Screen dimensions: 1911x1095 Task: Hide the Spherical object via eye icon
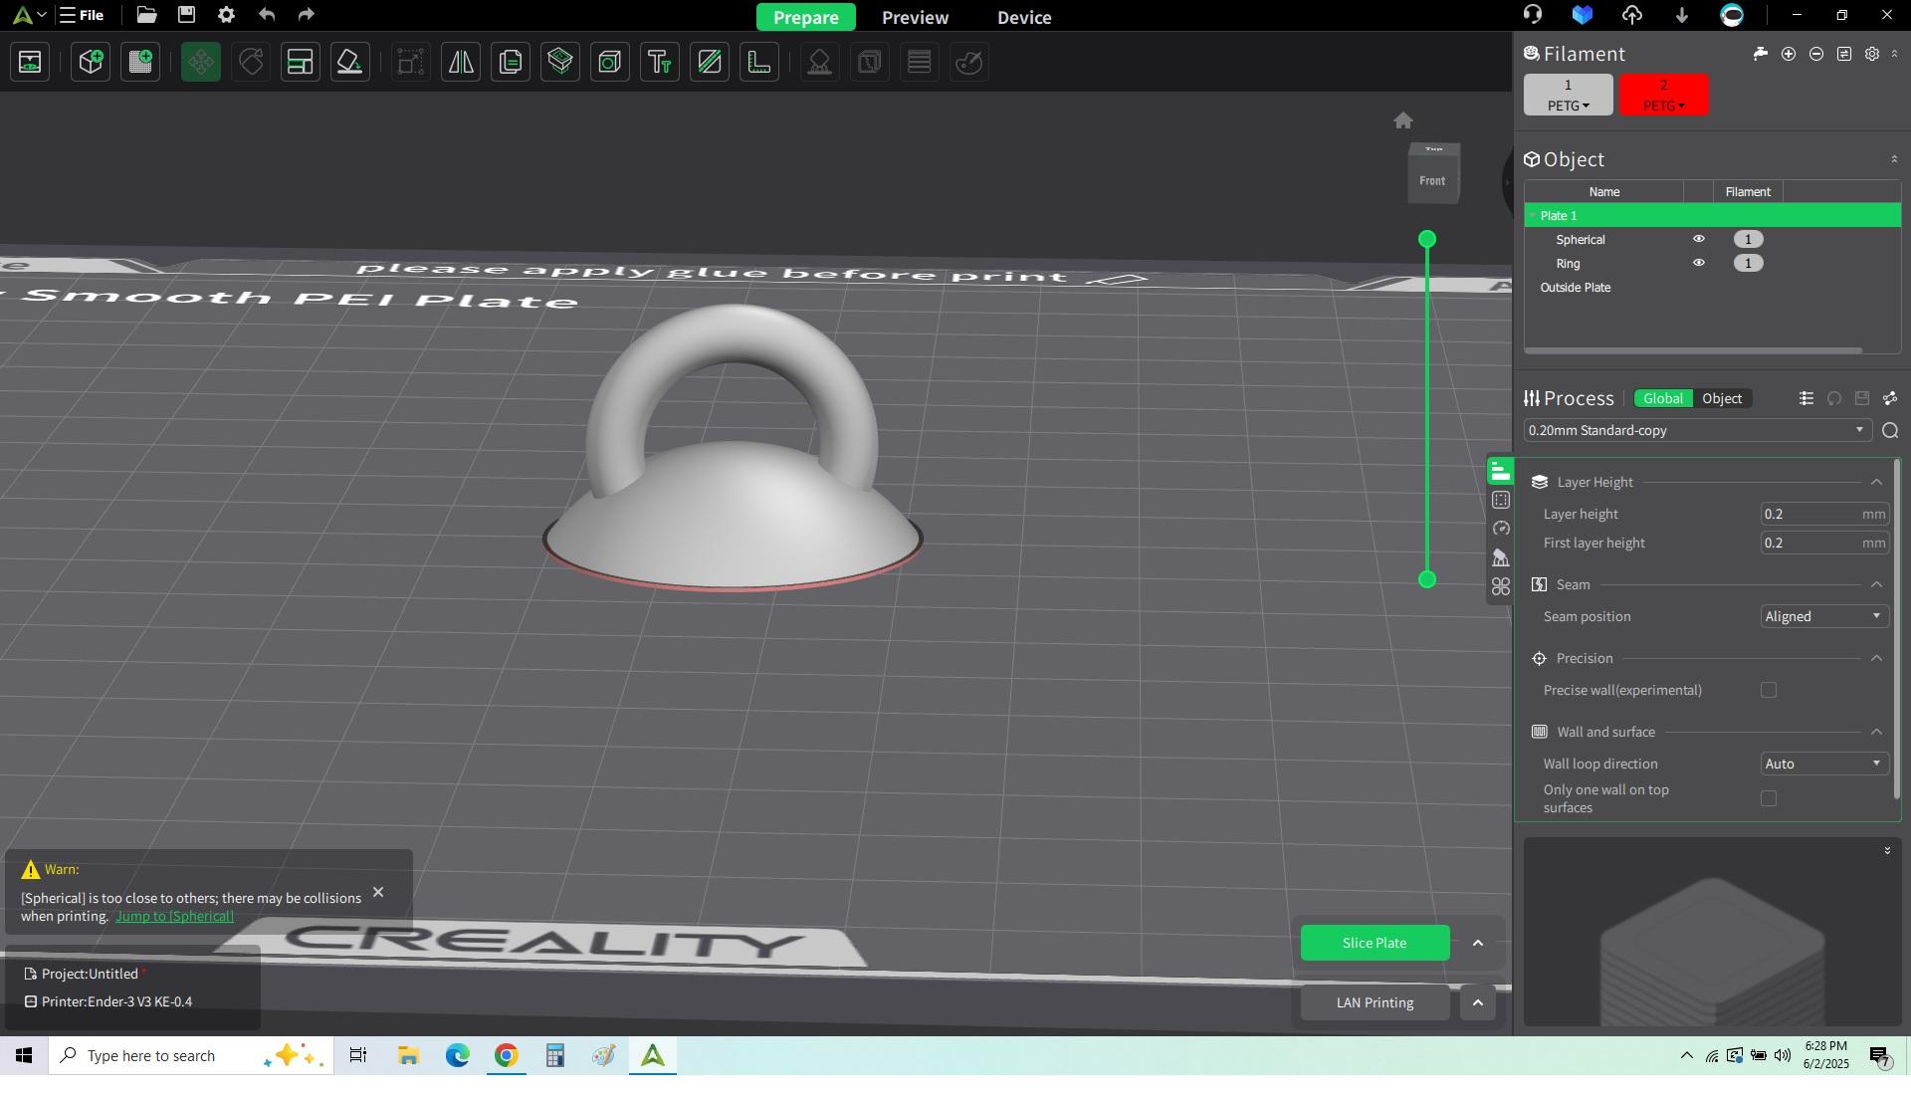pos(1699,239)
